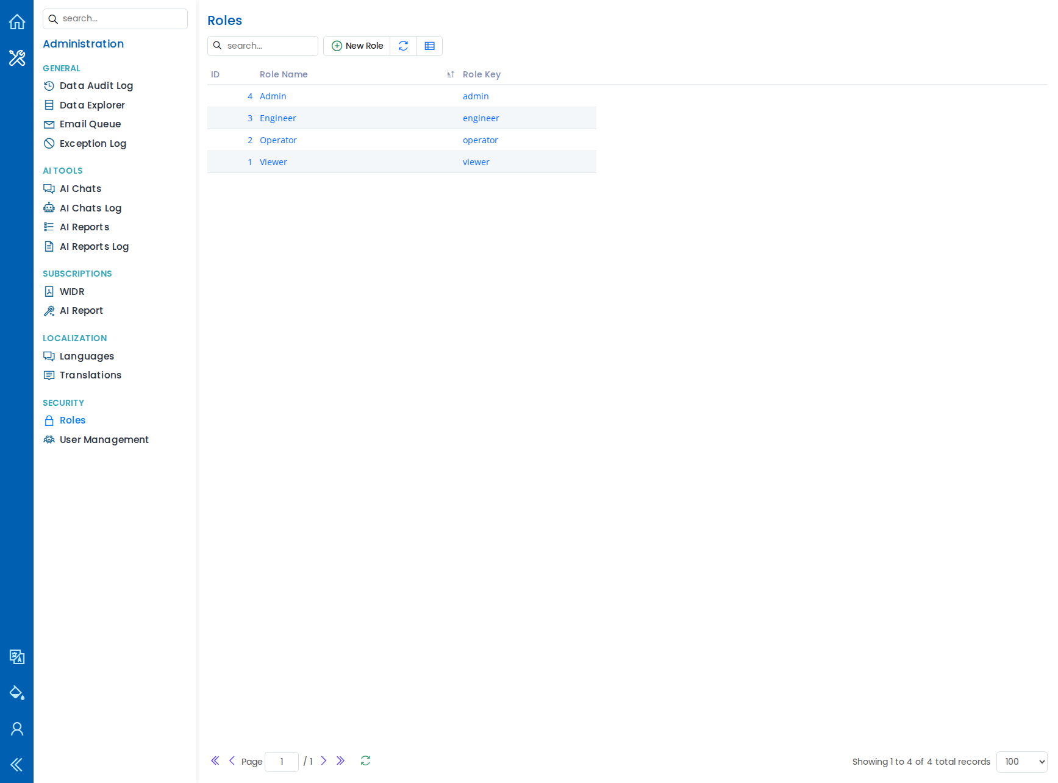Open Data Audit Log menu item
The image size is (1058, 783).
coord(96,86)
